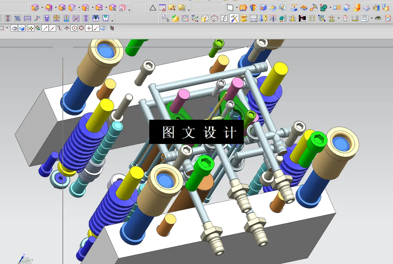Click the red cylinder refresh icon at far right
Screen dimensions: 393x264
point(388,18)
